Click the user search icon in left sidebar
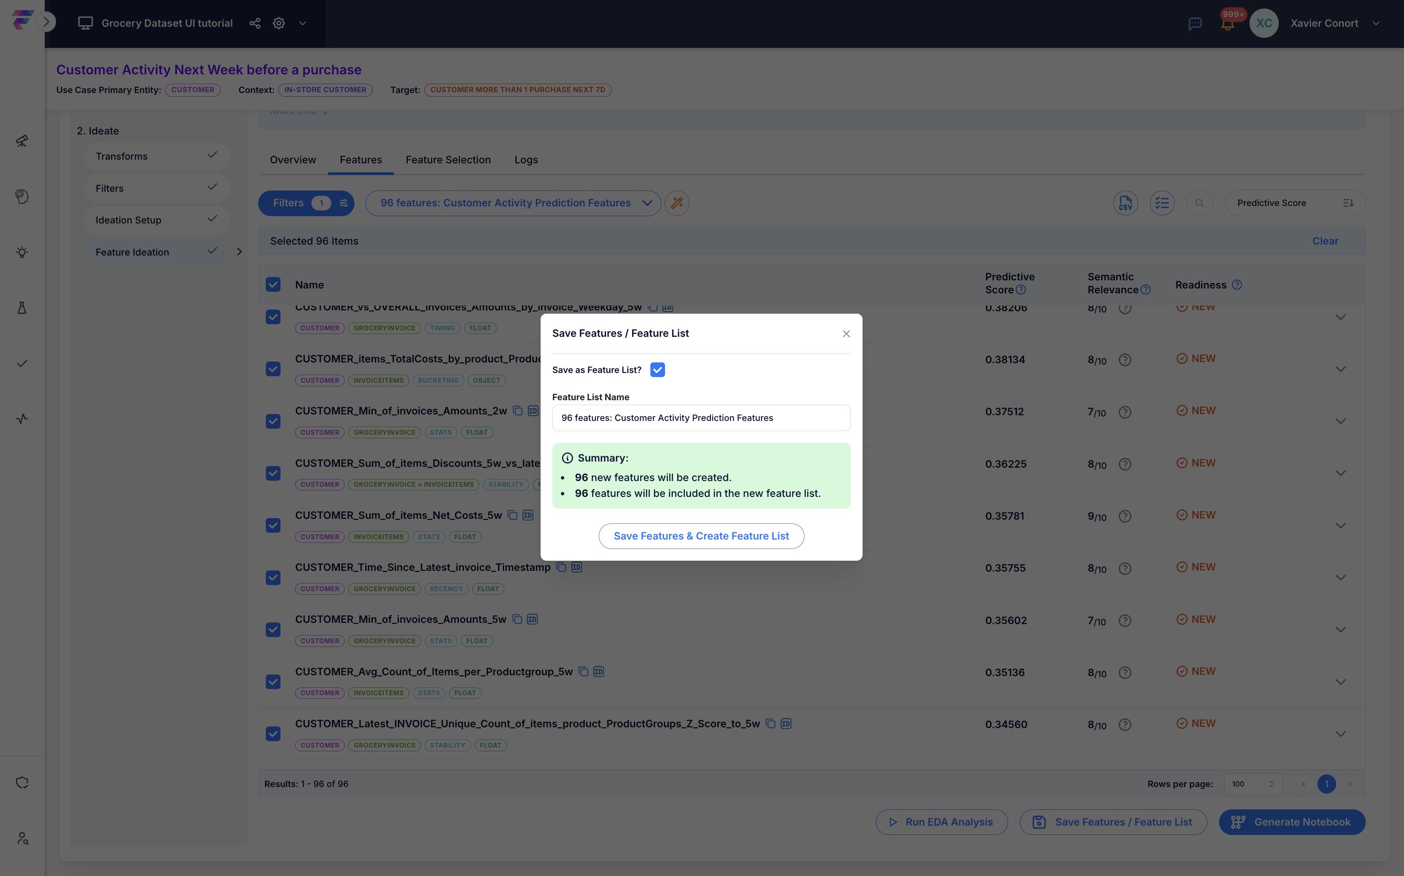1404x876 pixels. (x=22, y=838)
